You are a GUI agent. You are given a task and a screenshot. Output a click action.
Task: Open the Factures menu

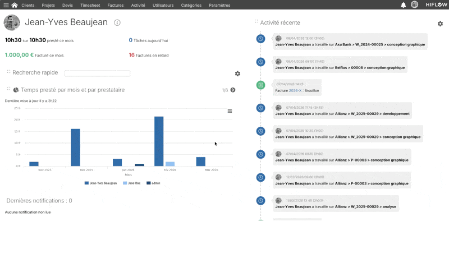pyautogui.click(x=115, y=5)
